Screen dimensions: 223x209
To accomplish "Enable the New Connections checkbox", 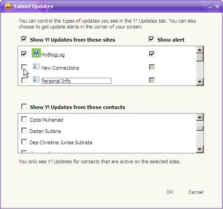I will tap(24, 67).
